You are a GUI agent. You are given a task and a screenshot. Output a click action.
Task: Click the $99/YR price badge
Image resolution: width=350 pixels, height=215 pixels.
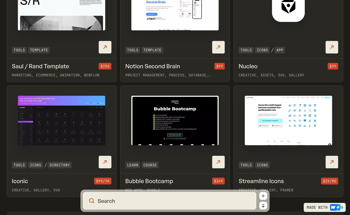pos(103,181)
